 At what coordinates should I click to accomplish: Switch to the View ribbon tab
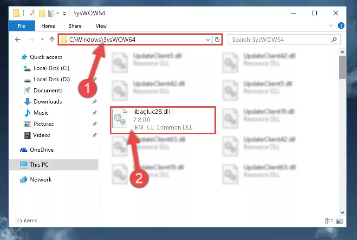[x=101, y=26]
